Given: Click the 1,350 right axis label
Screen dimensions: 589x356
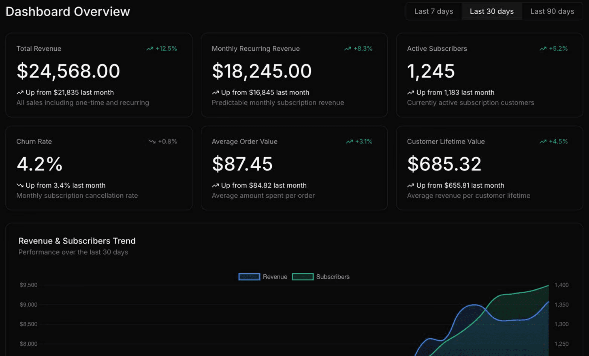Looking at the screenshot, I should tap(562, 304).
